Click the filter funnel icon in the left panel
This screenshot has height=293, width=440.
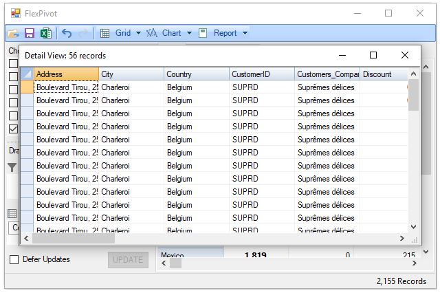pyautogui.click(x=12, y=167)
